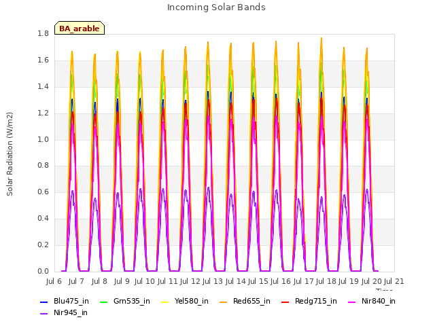
Task: Click the Jul 15 x-axis tick label
Action: (x=258, y=281)
